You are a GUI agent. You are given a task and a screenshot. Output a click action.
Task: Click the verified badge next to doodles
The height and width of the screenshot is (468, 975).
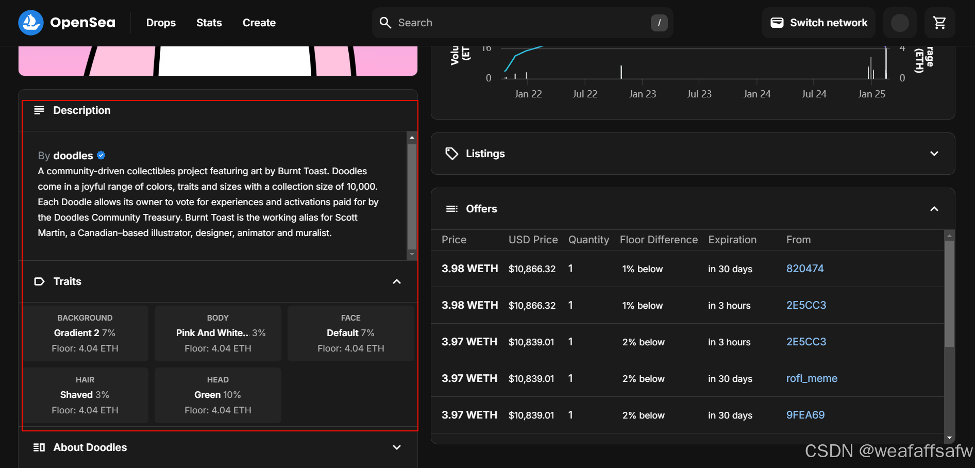(101, 155)
